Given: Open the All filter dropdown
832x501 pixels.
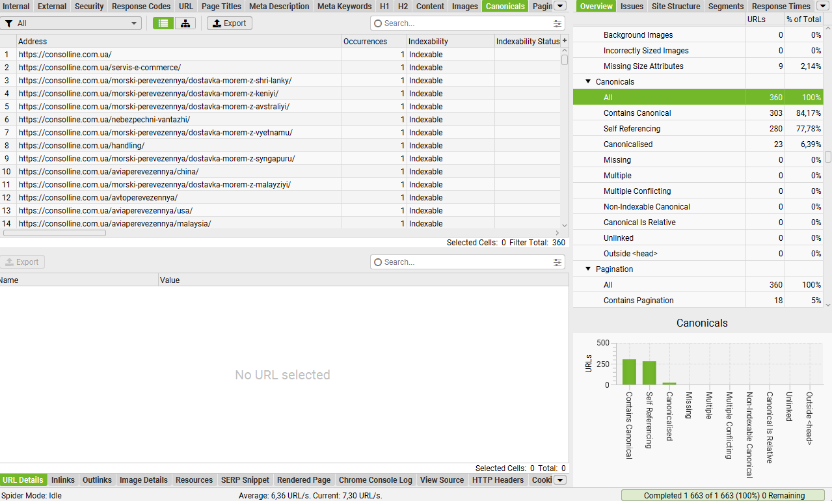Looking at the screenshot, I should [71, 23].
